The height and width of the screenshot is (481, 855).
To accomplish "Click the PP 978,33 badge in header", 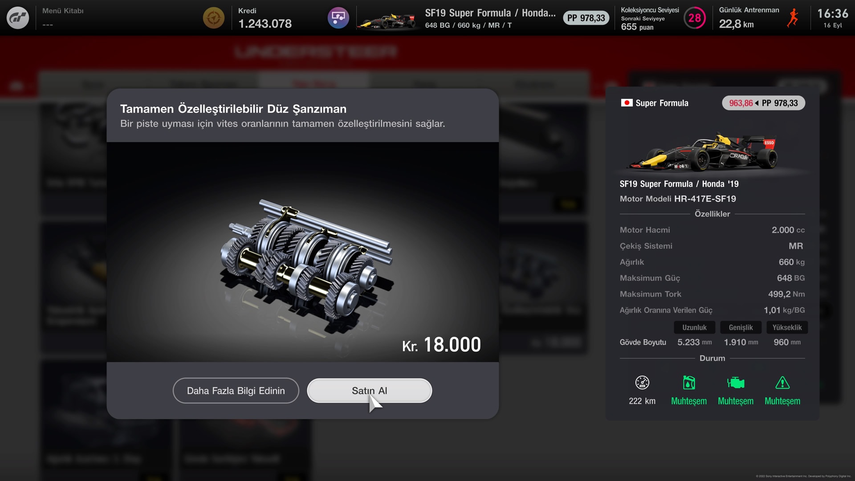I will tap(586, 18).
